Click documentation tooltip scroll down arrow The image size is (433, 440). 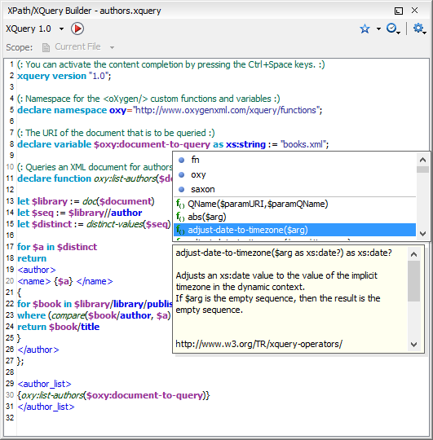[x=413, y=345]
